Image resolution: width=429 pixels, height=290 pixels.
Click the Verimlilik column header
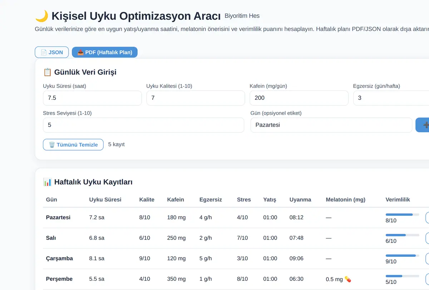coord(398,200)
